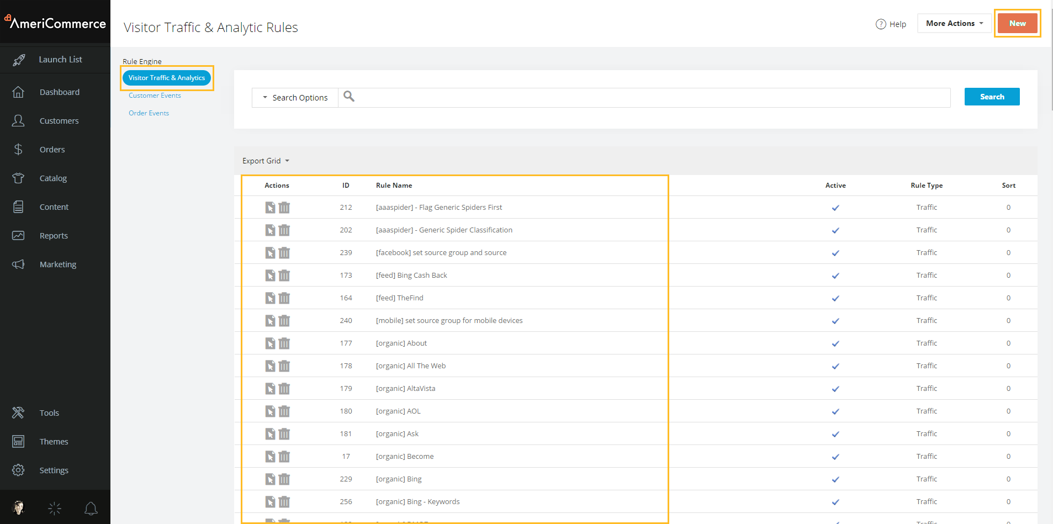Open Customer Events link

click(155, 96)
